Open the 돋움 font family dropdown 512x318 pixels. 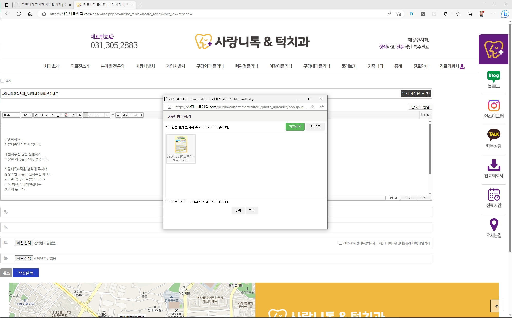tap(11, 115)
